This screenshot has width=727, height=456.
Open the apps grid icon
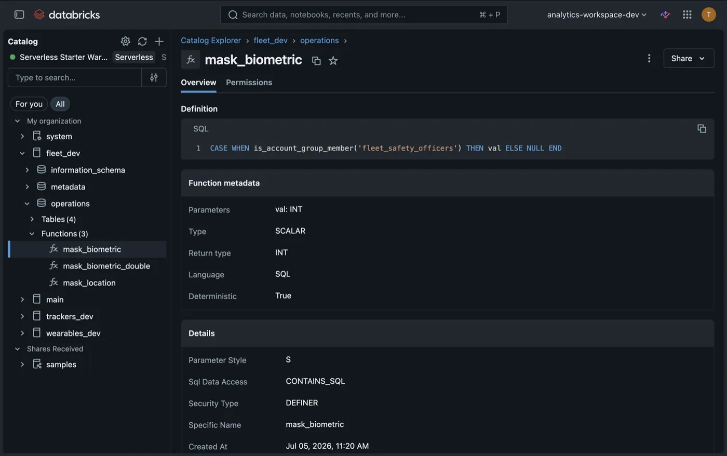click(x=687, y=15)
